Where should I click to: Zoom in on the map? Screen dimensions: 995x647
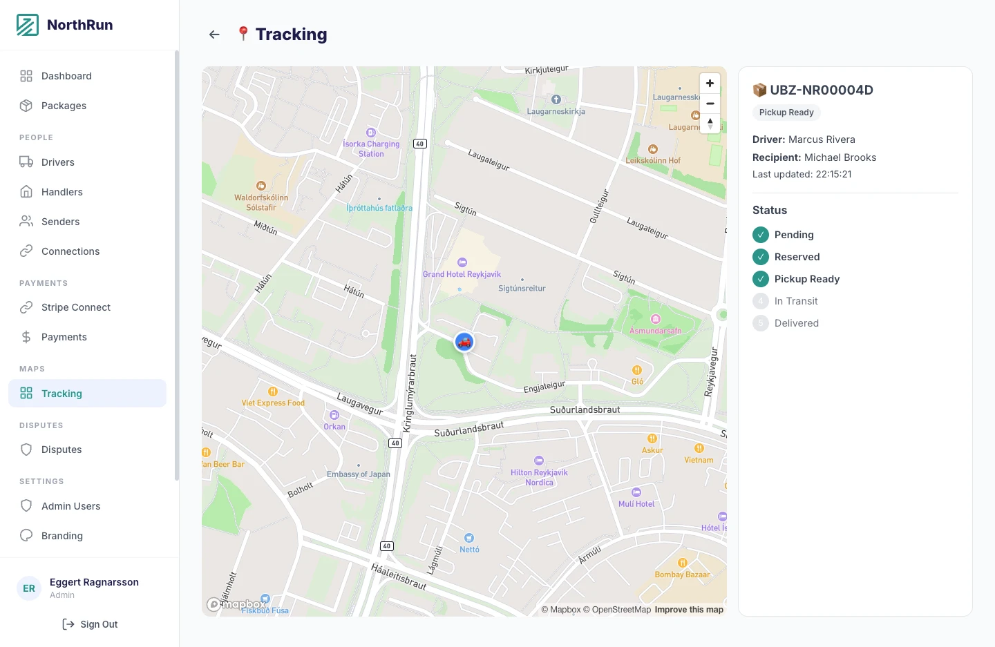710,84
